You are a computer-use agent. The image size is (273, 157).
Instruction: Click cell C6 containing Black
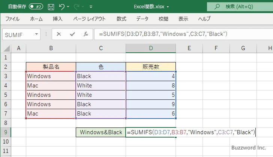[x=101, y=104]
